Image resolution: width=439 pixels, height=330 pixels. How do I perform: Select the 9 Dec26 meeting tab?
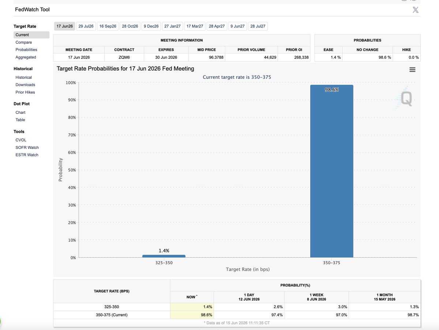coord(151,26)
